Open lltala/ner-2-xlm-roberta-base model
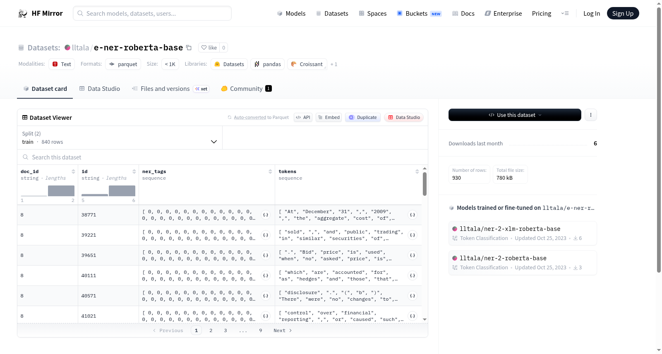The image size is (662, 354). point(523,233)
